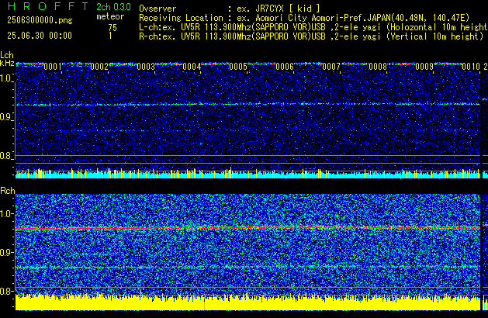Image resolution: width=488 pixels, height=318 pixels.
Task: Click the Ovserver JR7CYX line
Action: (x=230, y=9)
